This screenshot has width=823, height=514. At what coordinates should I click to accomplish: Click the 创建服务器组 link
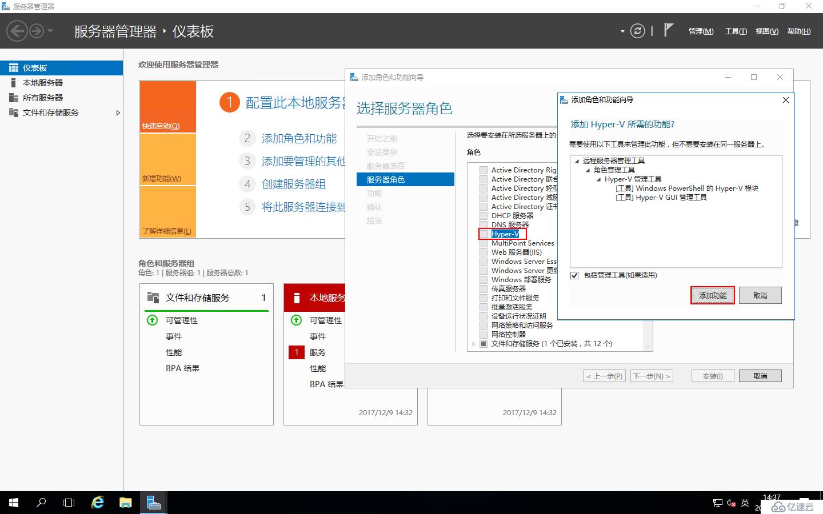[x=294, y=184]
